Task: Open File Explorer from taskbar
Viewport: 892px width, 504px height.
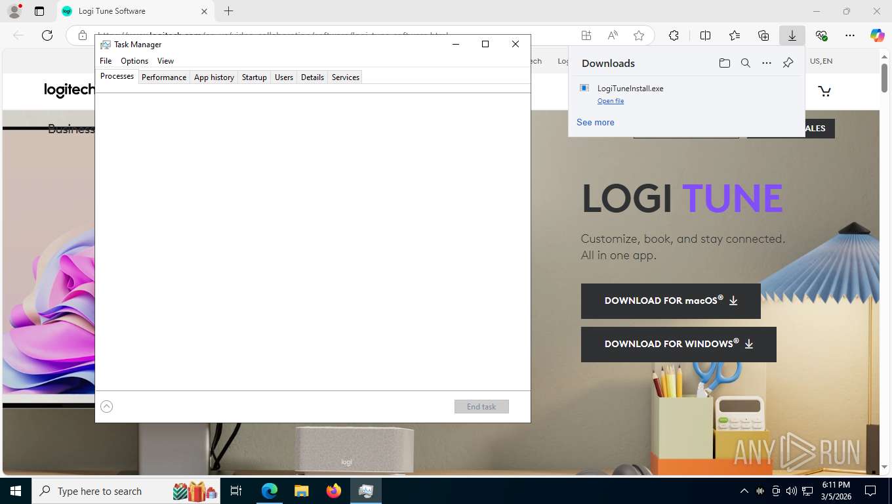Action: click(301, 491)
